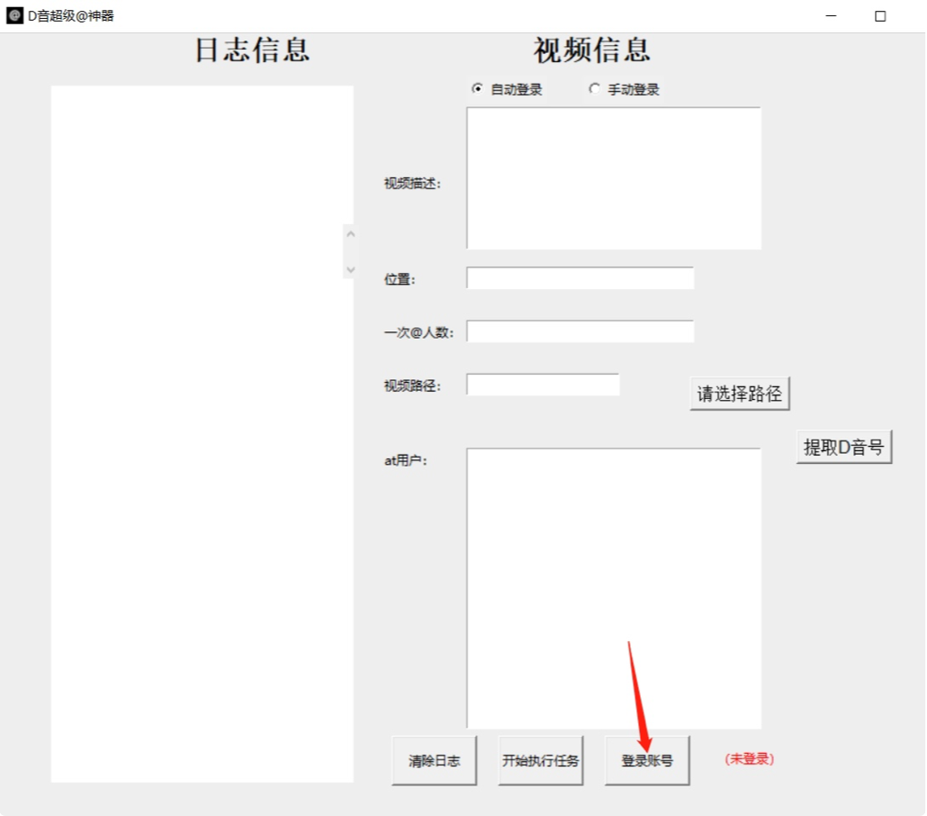Click the 视频路径 input box
The width and height of the screenshot is (927, 816).
[x=543, y=385]
